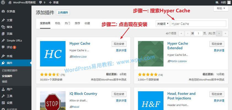Switch to 收藏 tab

(x=87, y=23)
